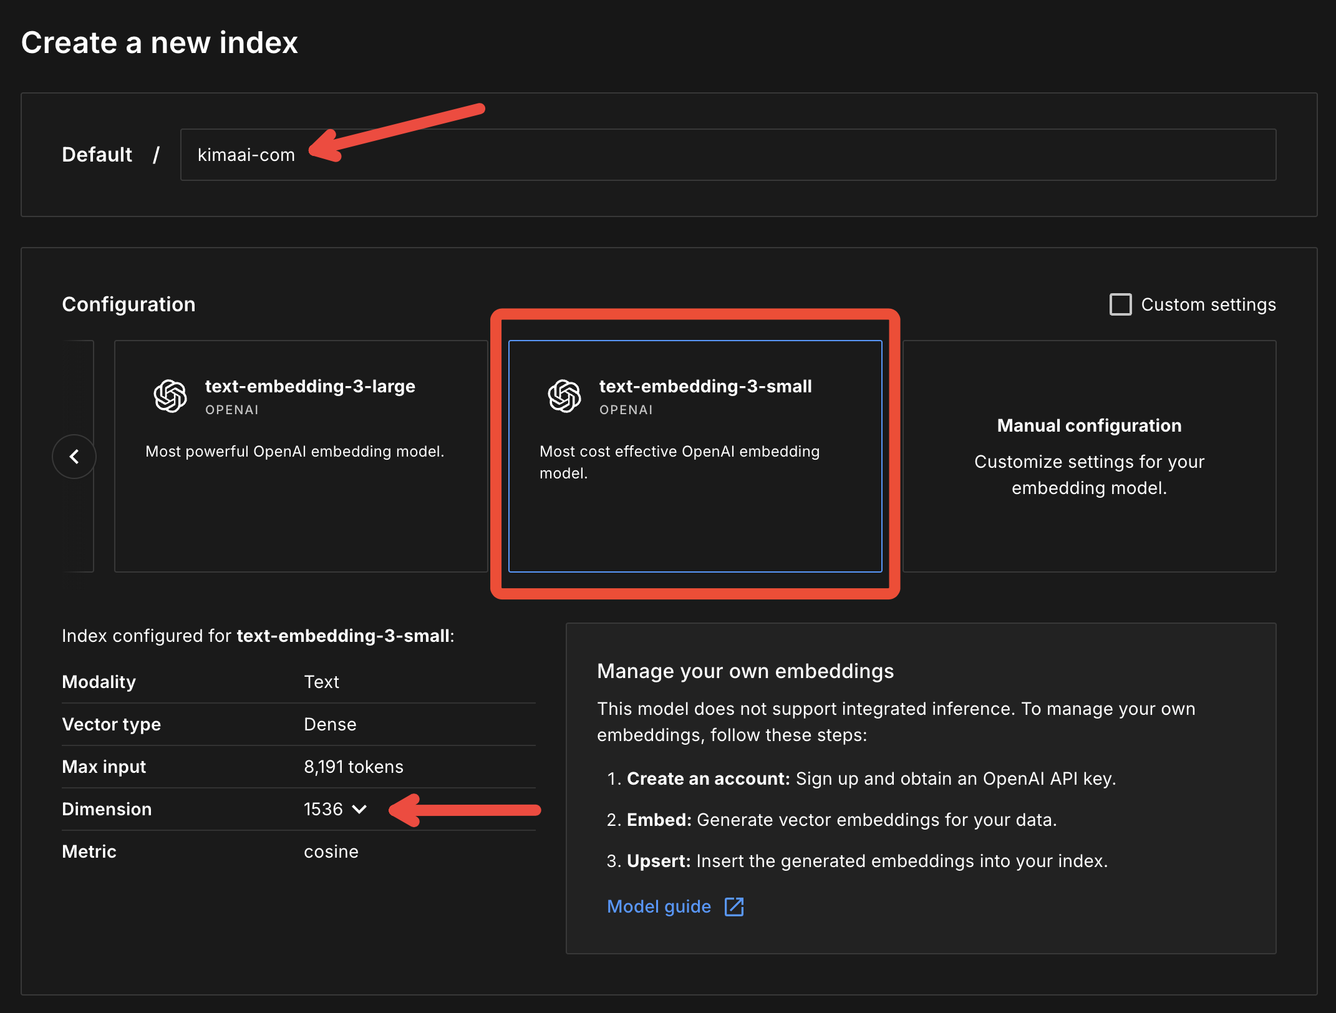Click the left chevron carousel arrow
This screenshot has height=1013, width=1336.
click(74, 457)
